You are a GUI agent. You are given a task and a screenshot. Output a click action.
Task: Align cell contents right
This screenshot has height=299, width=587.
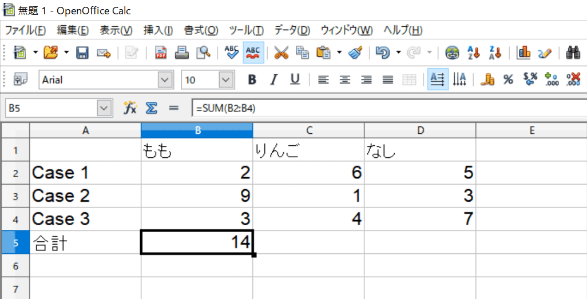(x=366, y=79)
